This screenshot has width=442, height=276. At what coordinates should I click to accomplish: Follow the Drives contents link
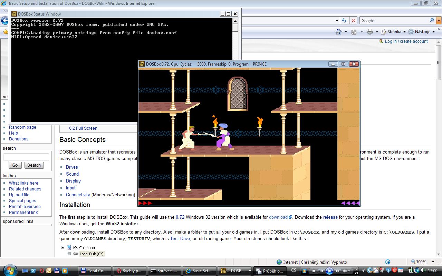coord(72,167)
